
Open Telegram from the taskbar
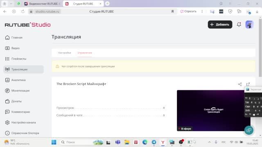point(154,142)
